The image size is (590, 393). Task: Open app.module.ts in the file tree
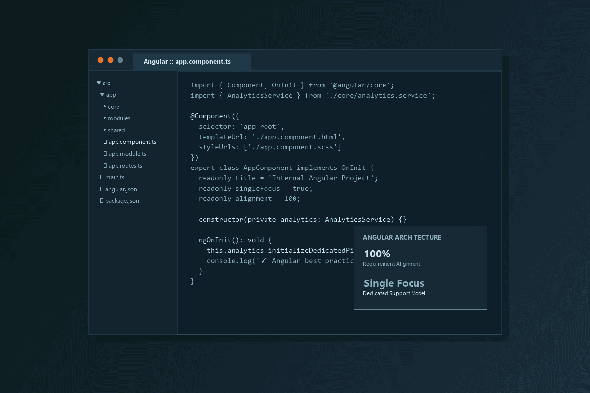[x=127, y=154]
